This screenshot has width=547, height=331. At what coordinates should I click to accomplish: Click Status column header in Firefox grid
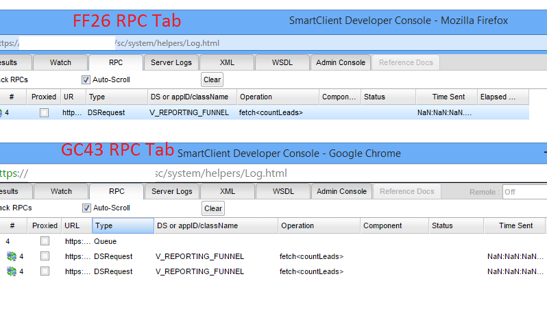click(387, 97)
